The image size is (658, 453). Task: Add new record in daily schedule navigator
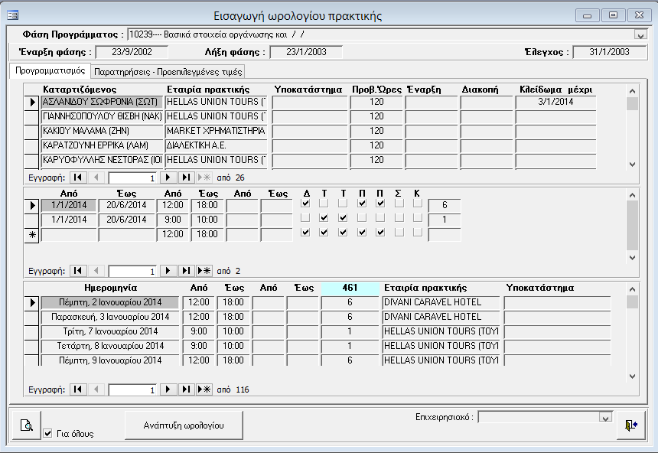click(x=204, y=389)
